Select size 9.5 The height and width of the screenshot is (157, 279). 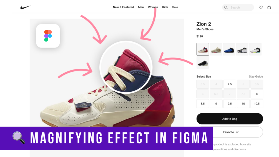(230, 104)
